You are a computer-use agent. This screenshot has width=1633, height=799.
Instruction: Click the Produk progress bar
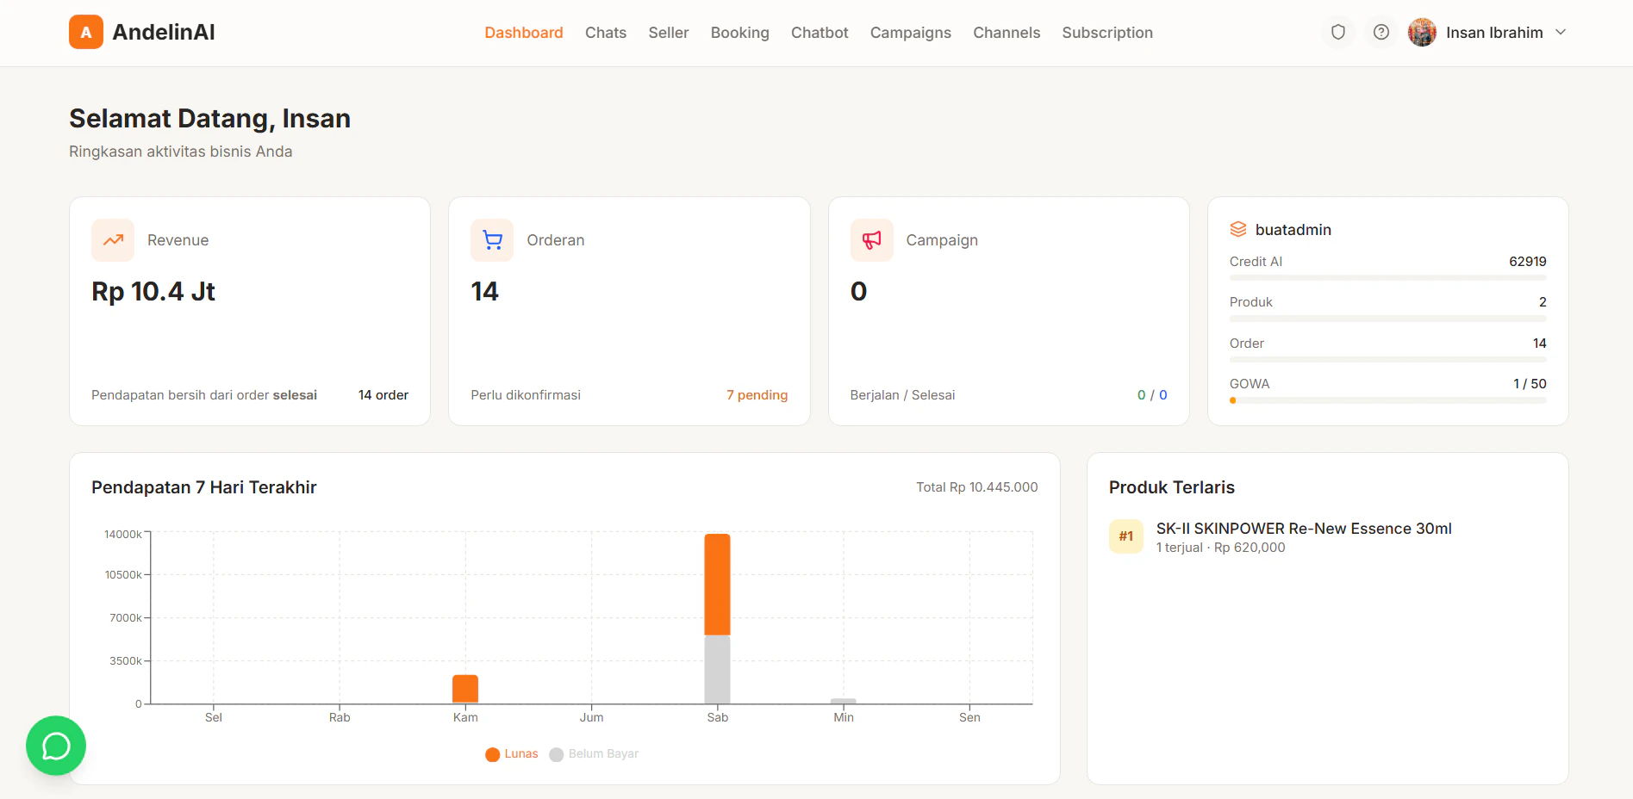point(1387,319)
